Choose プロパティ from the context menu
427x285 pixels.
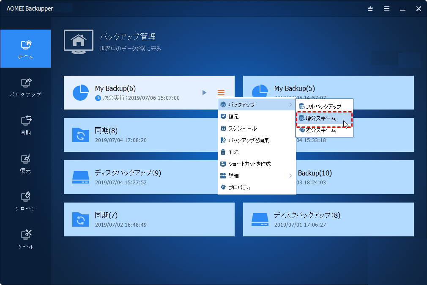click(257, 187)
